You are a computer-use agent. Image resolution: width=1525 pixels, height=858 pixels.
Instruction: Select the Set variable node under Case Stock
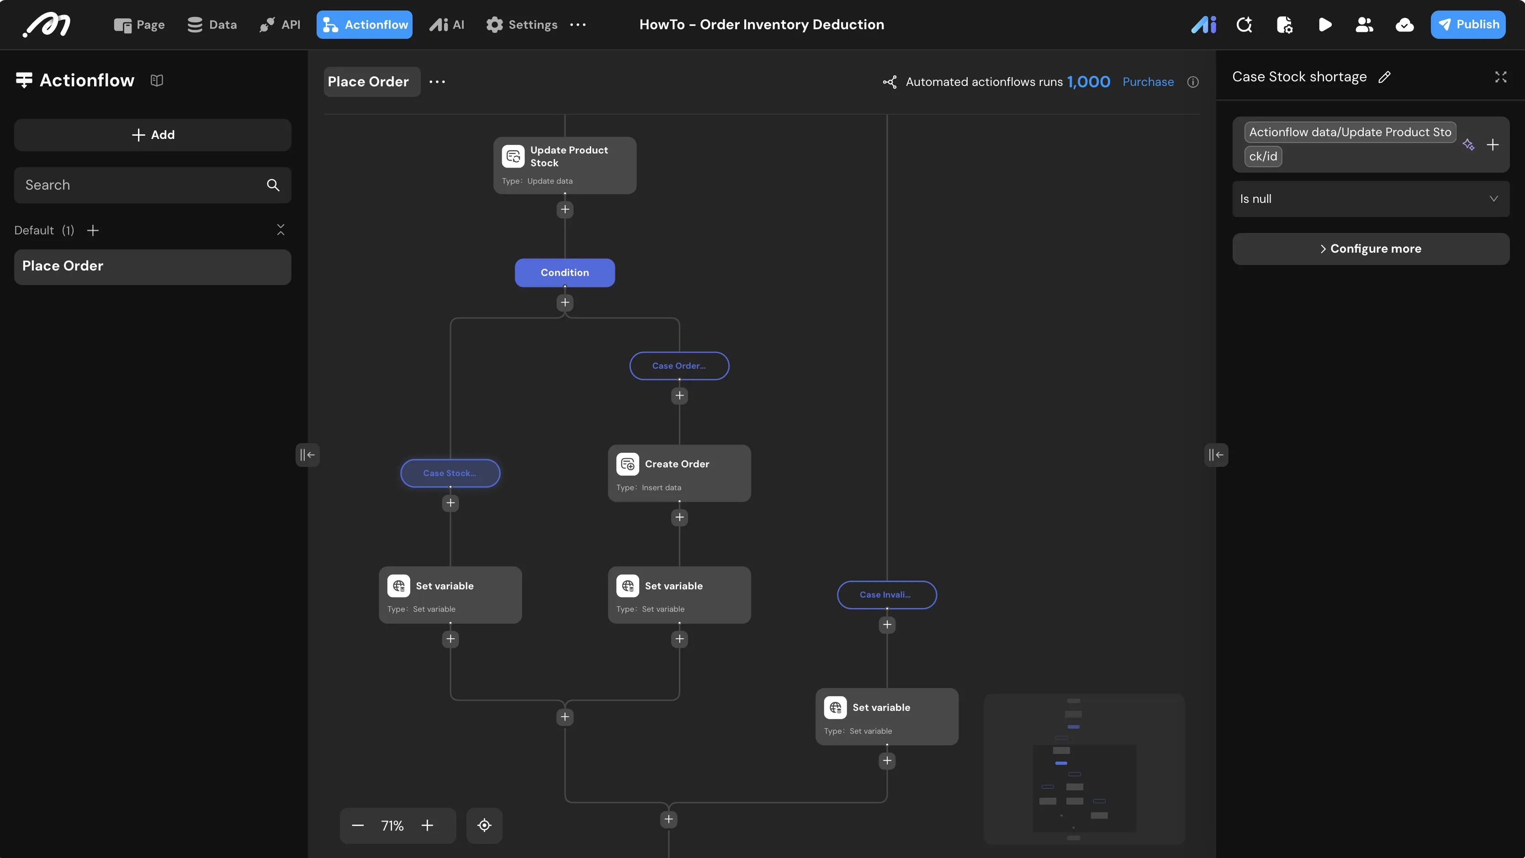pos(450,595)
